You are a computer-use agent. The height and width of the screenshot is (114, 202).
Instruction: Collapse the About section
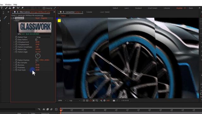tap(14, 21)
